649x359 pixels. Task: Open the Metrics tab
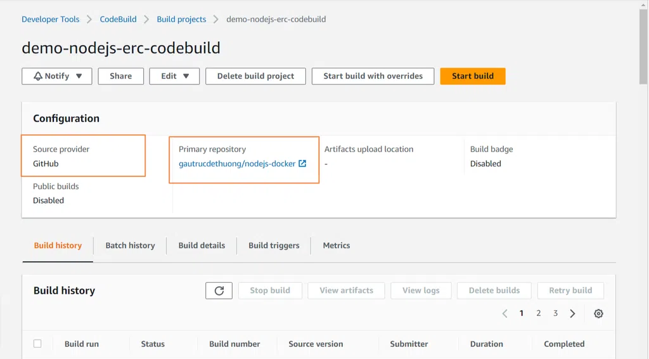click(x=337, y=245)
